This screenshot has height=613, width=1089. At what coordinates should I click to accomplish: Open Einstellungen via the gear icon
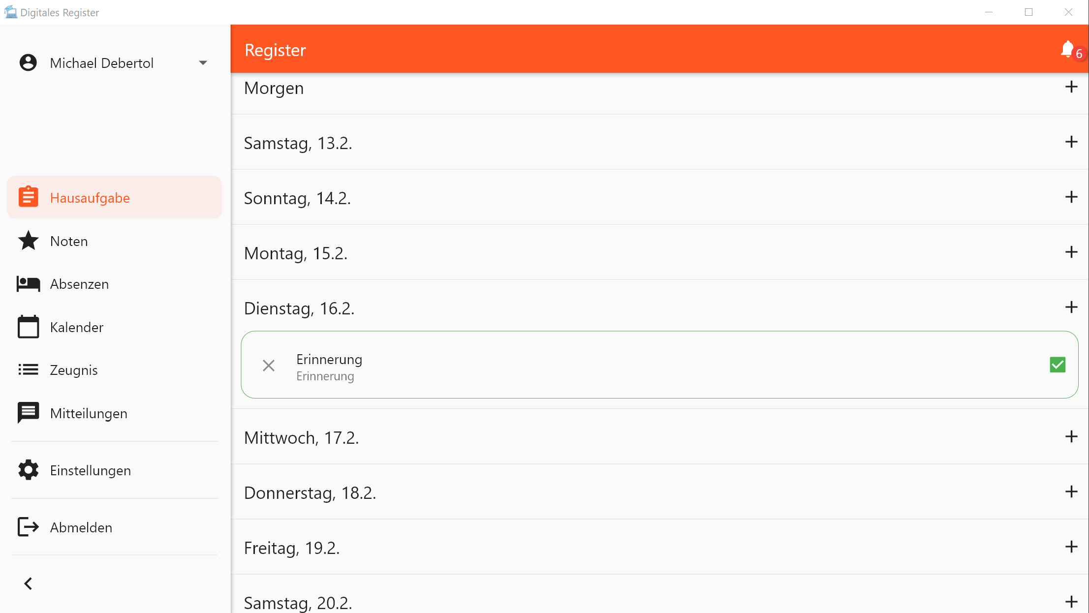point(28,470)
